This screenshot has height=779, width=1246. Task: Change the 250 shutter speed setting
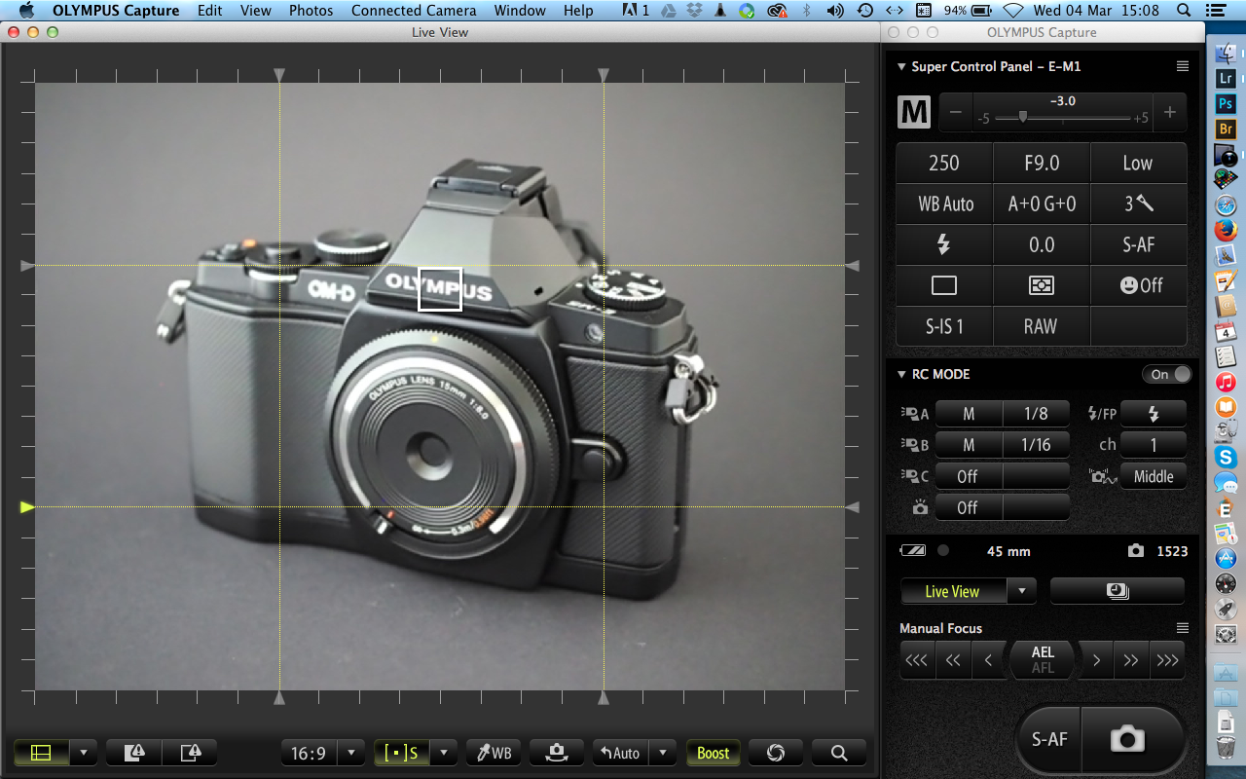[x=944, y=163]
